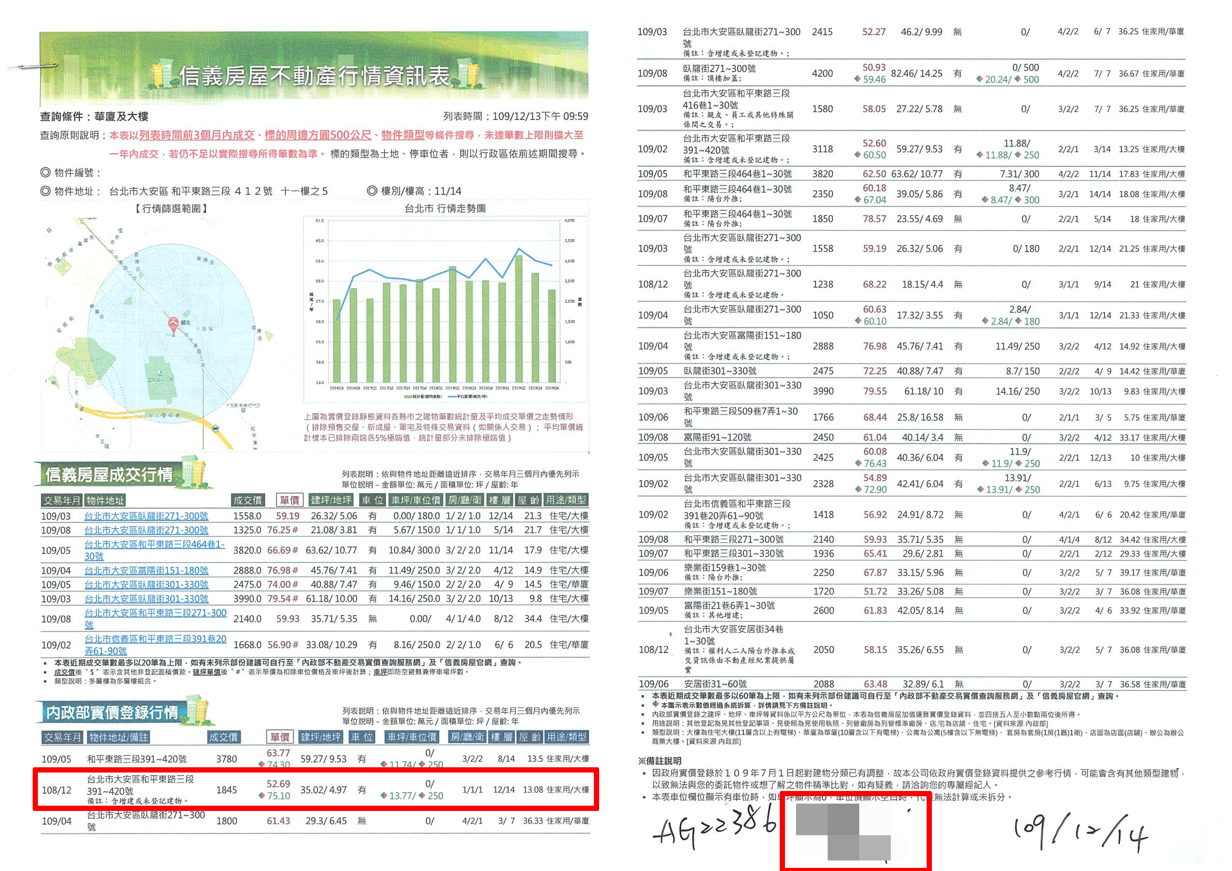This screenshot has width=1232, height=871.
Task: Click unit price 76.98# in 信義房屋成交行情 table
Action: pos(282,570)
